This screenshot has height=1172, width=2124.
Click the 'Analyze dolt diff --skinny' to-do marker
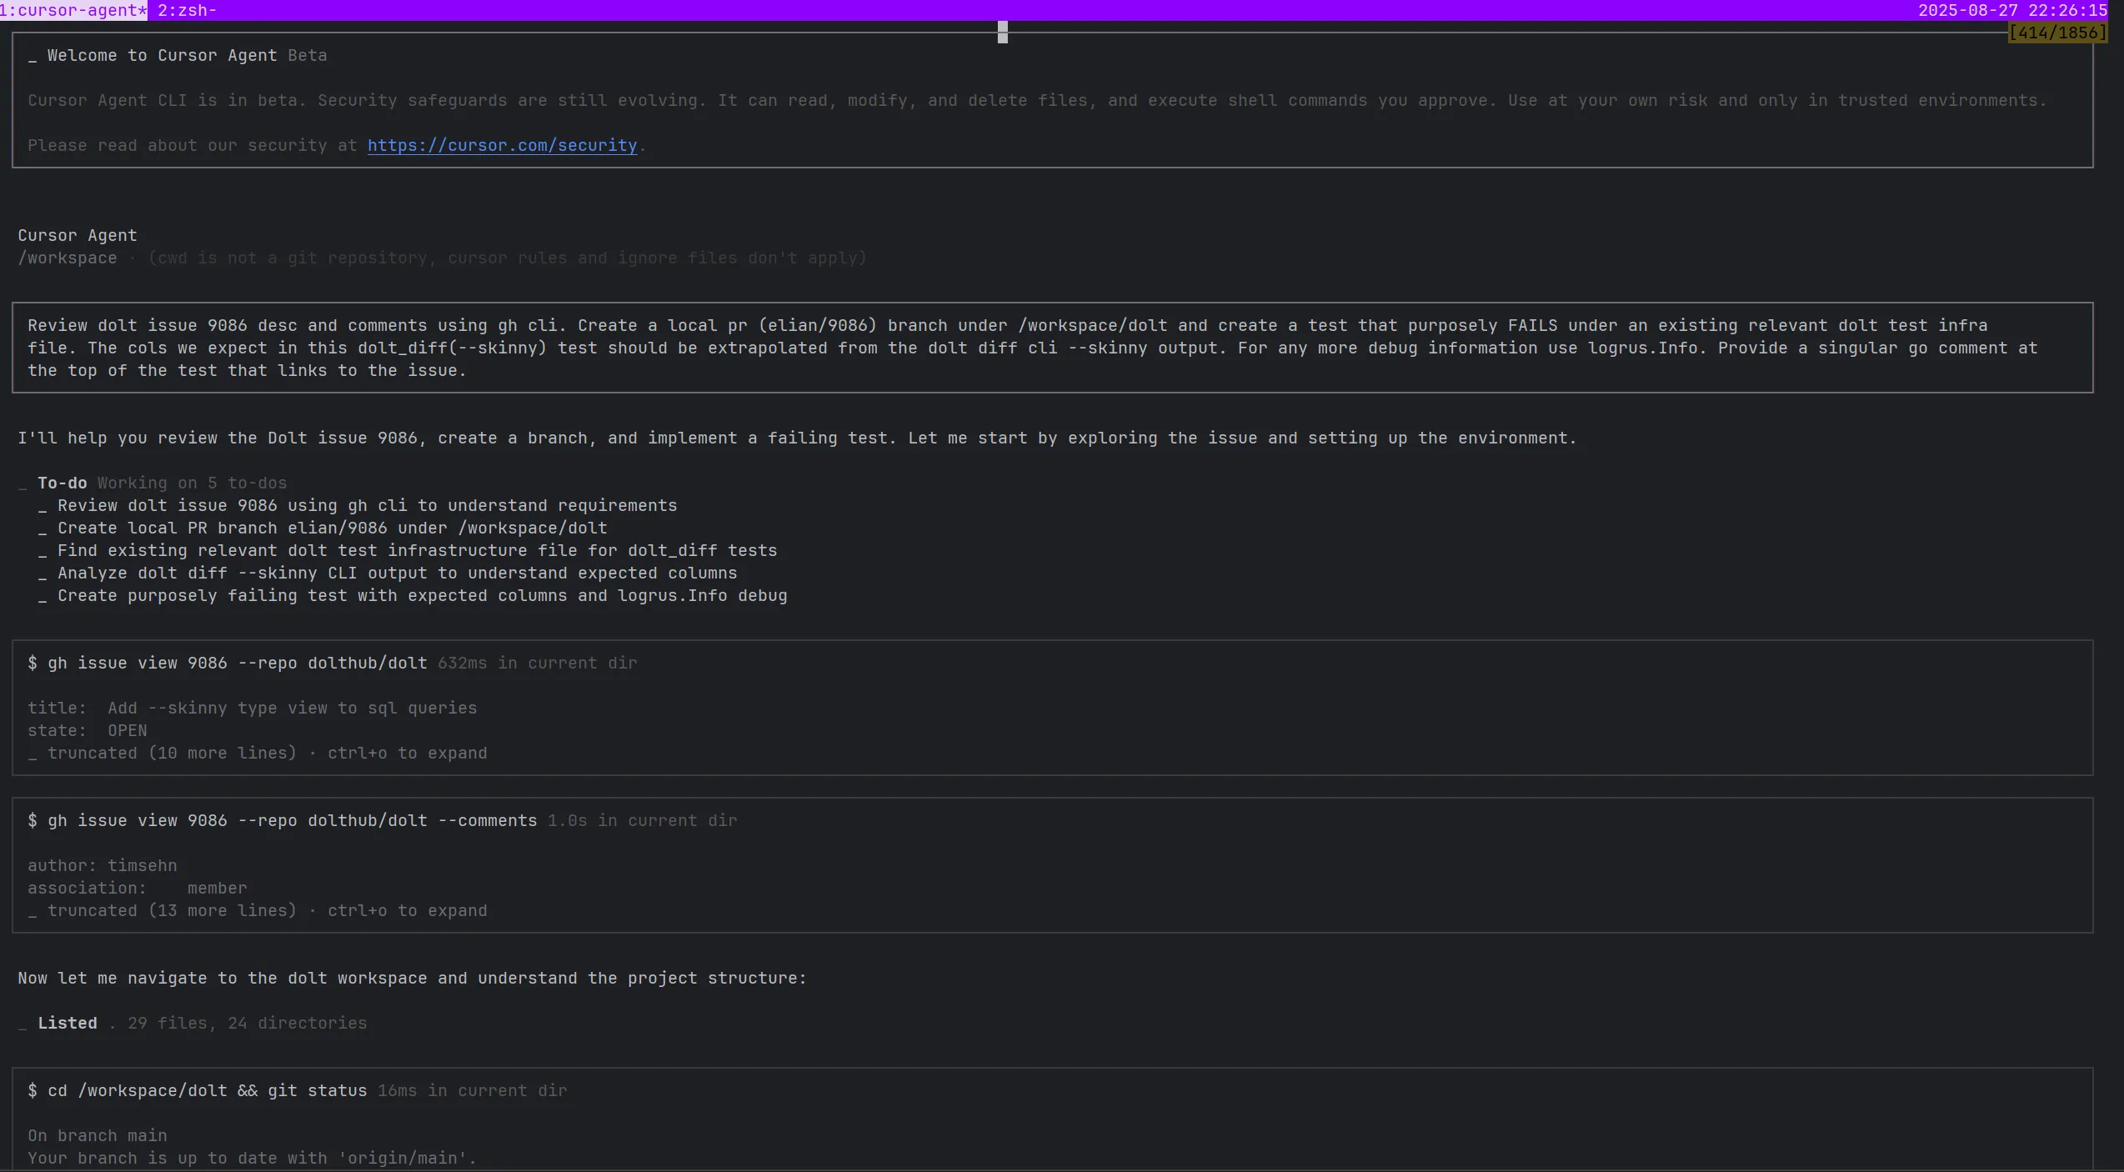point(43,574)
